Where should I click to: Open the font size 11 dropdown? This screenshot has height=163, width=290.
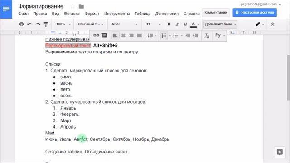153,24
